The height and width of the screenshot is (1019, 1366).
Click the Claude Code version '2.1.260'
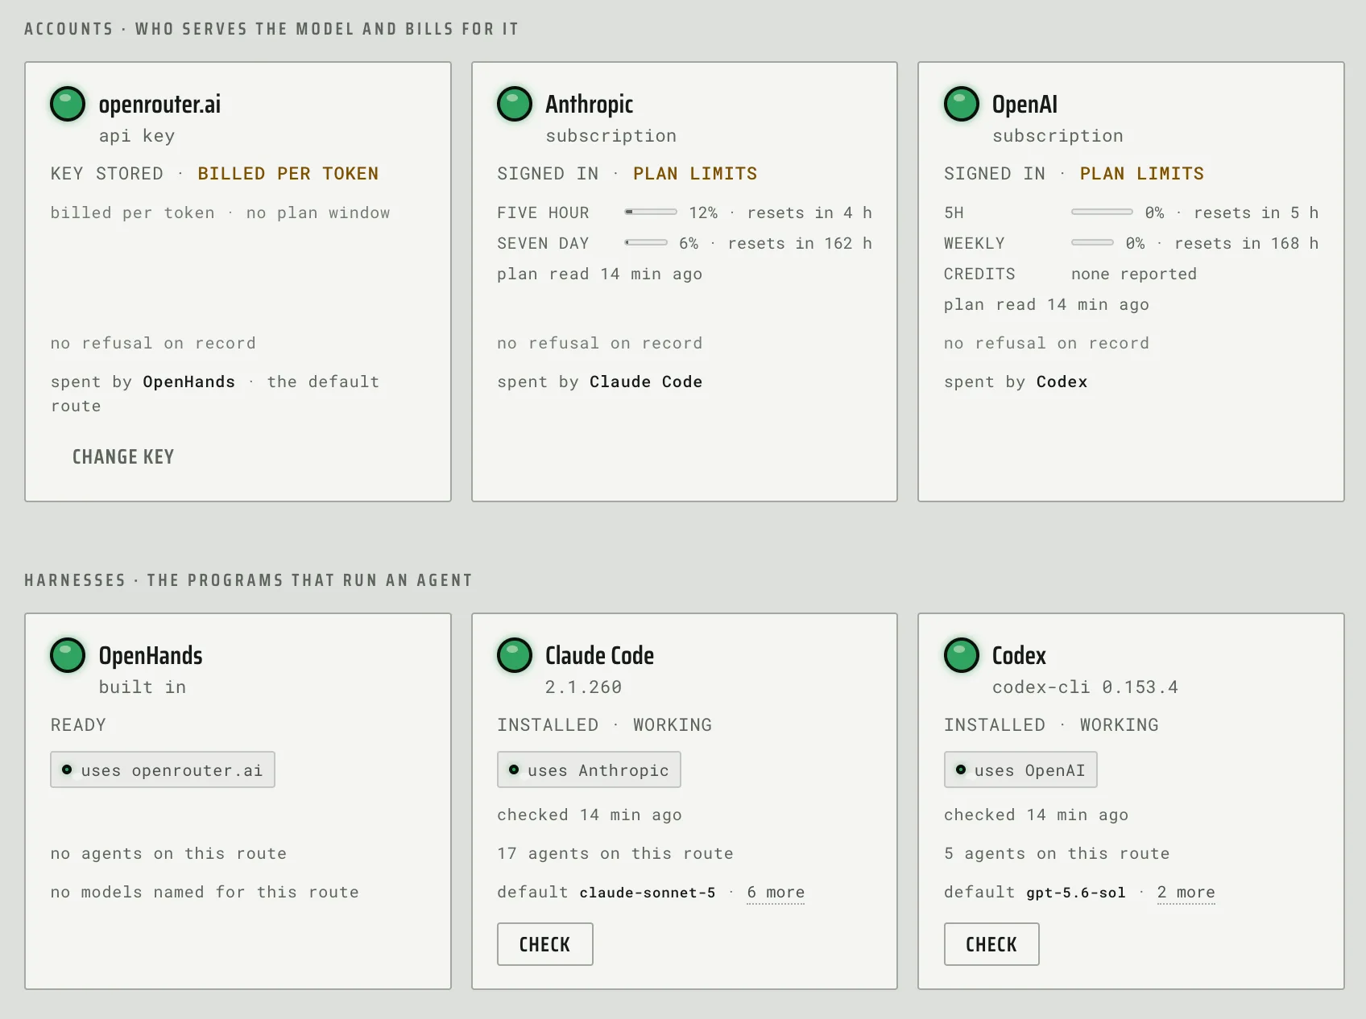coord(583,687)
